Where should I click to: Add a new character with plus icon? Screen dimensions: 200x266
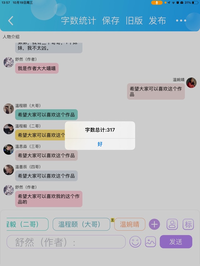pyautogui.click(x=154, y=224)
